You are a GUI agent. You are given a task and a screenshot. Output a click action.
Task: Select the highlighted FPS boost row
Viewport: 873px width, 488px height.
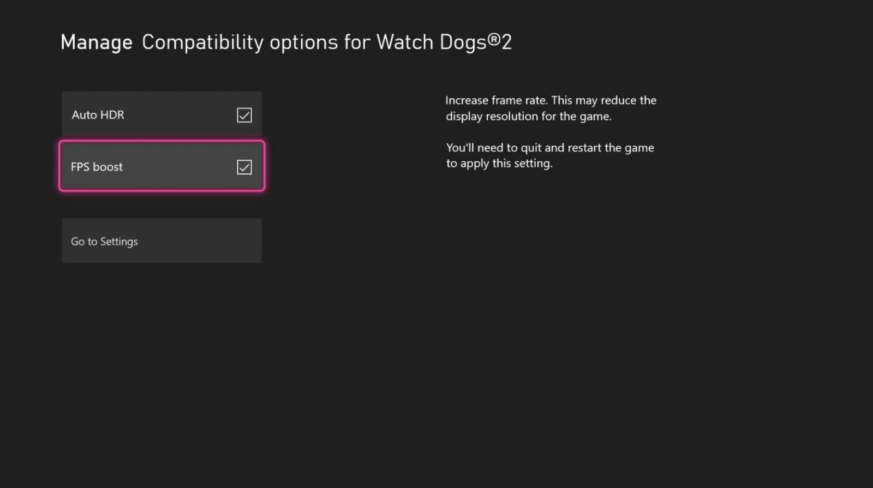(162, 166)
